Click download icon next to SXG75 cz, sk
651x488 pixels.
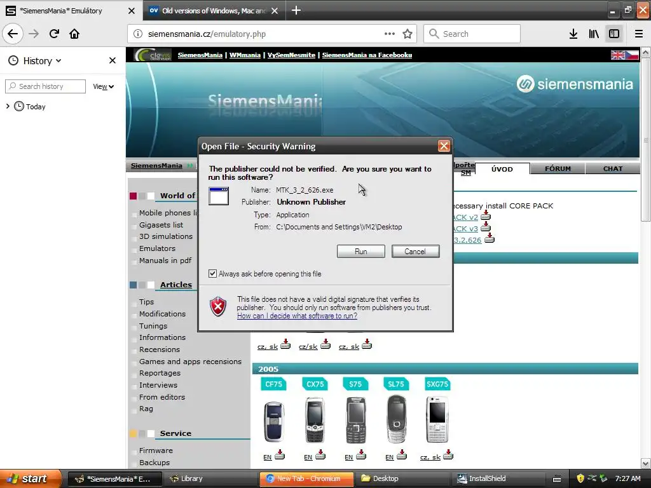click(x=448, y=454)
